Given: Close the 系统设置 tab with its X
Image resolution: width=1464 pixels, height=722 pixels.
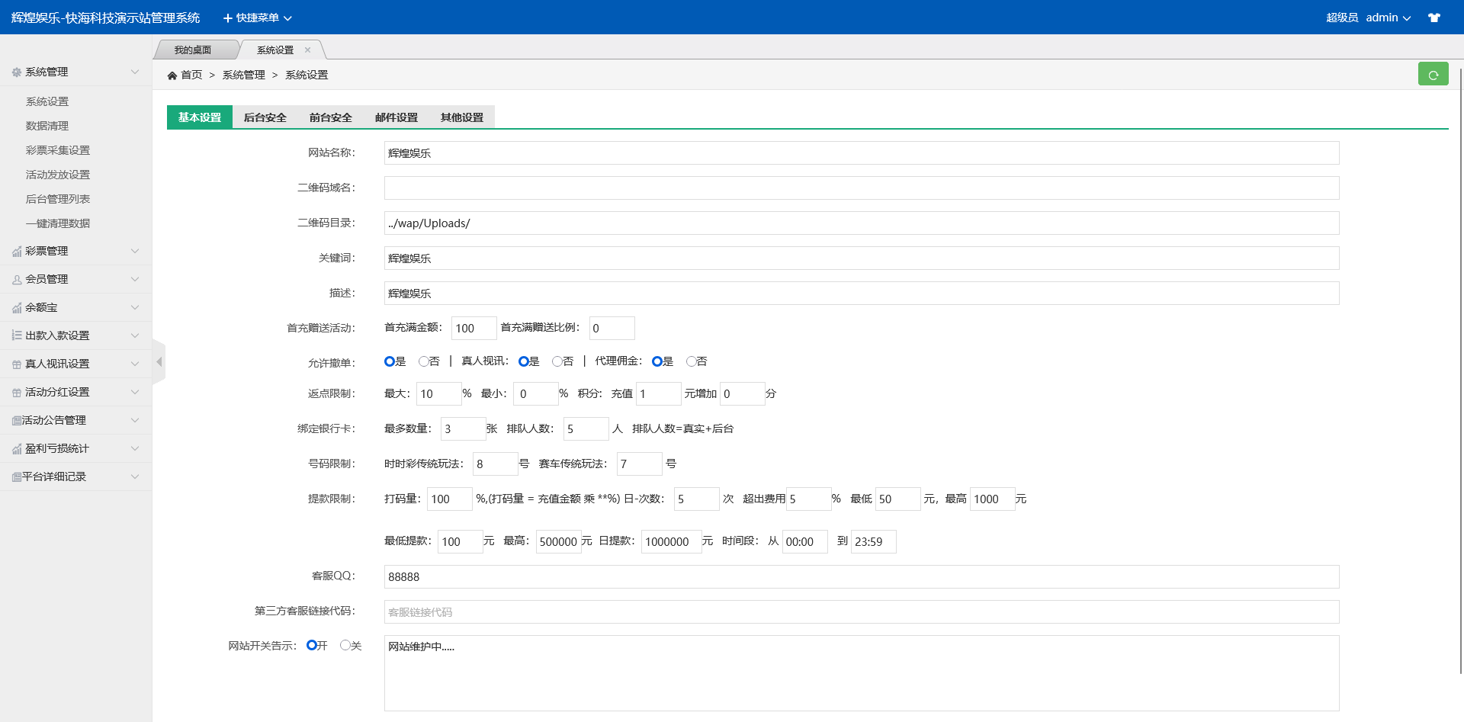Looking at the screenshot, I should click(x=308, y=50).
